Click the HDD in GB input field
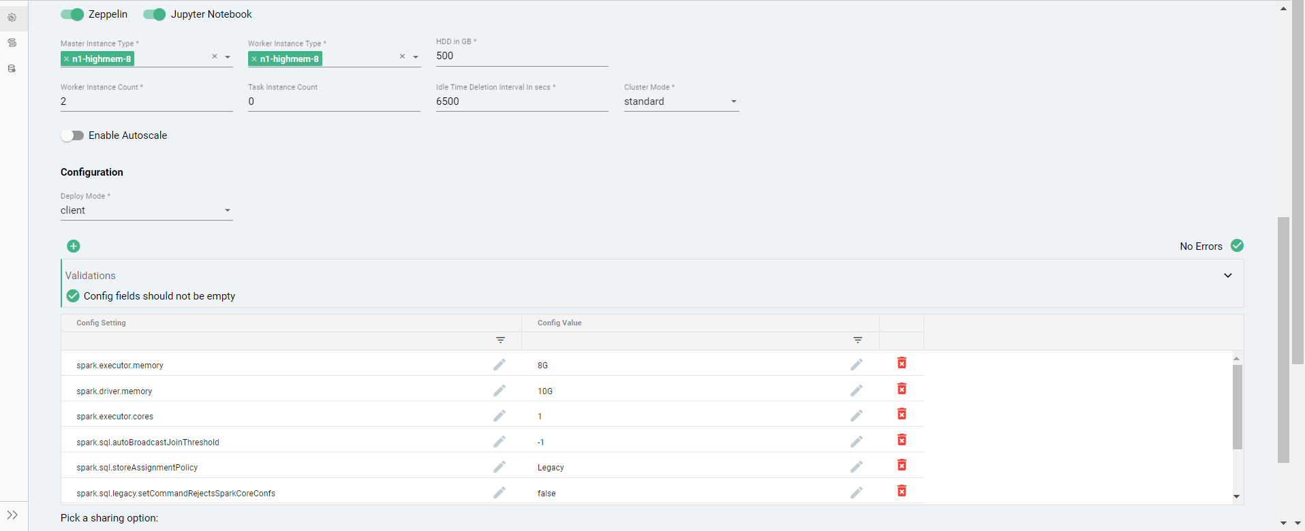The width and height of the screenshot is (1305, 531). [521, 56]
